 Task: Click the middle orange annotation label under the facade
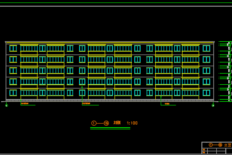pos(86,103)
